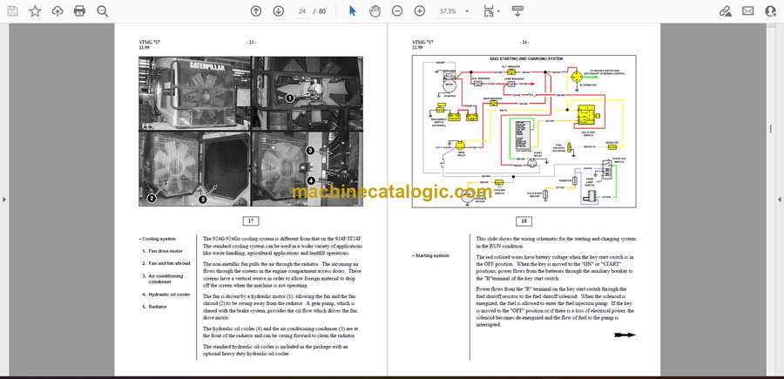Open the account sign-in icon

[x=771, y=11]
